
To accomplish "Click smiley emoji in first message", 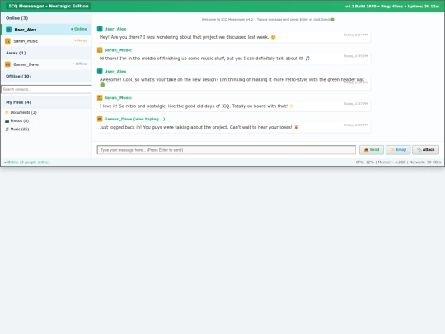I will tap(273, 37).
